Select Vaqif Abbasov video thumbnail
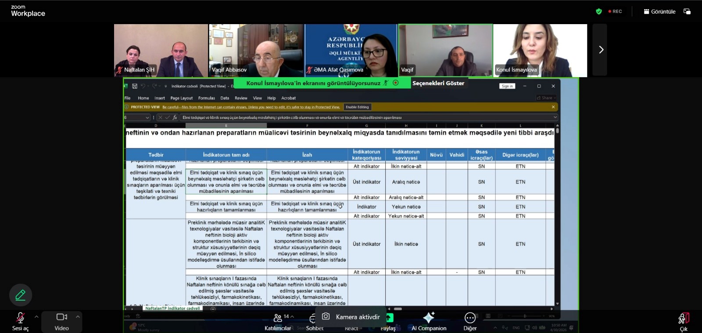This screenshot has height=333, width=702. [x=256, y=50]
